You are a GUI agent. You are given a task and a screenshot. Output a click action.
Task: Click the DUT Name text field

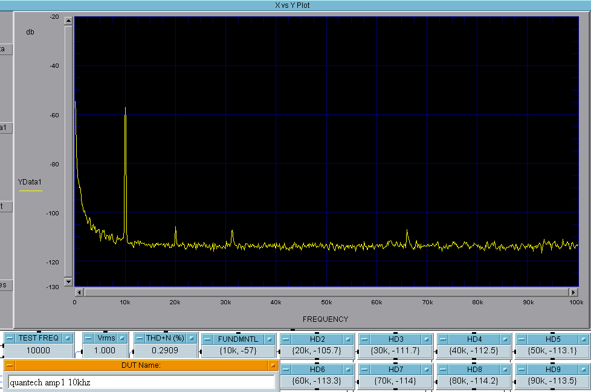pyautogui.click(x=141, y=382)
